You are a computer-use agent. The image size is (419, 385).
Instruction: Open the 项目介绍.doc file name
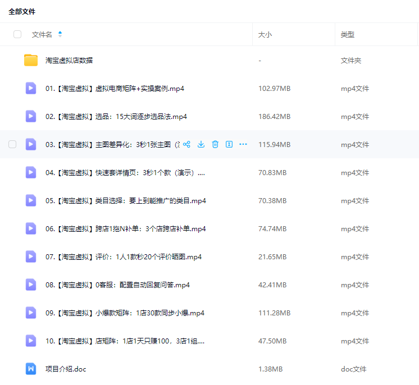coord(66,369)
